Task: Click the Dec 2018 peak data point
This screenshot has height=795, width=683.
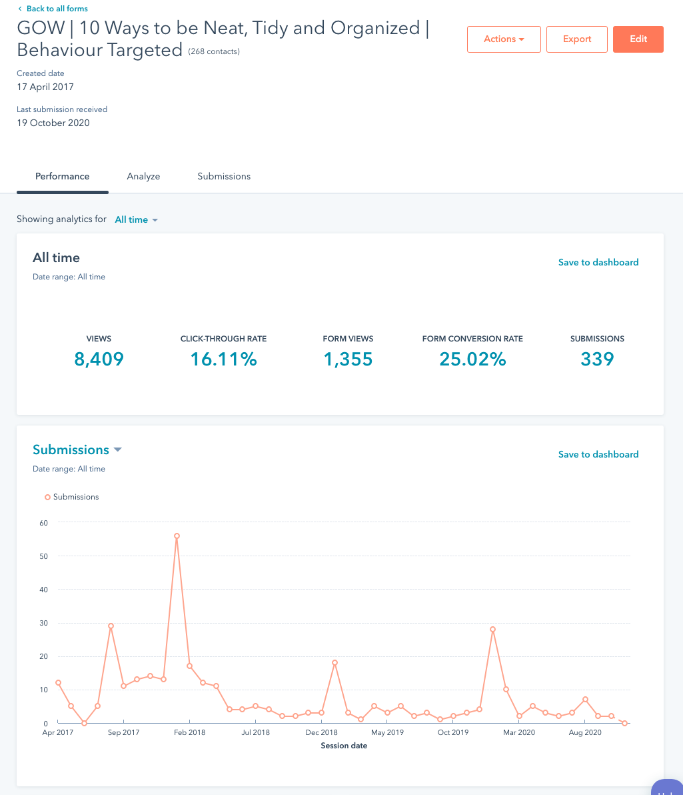Action: tap(335, 662)
